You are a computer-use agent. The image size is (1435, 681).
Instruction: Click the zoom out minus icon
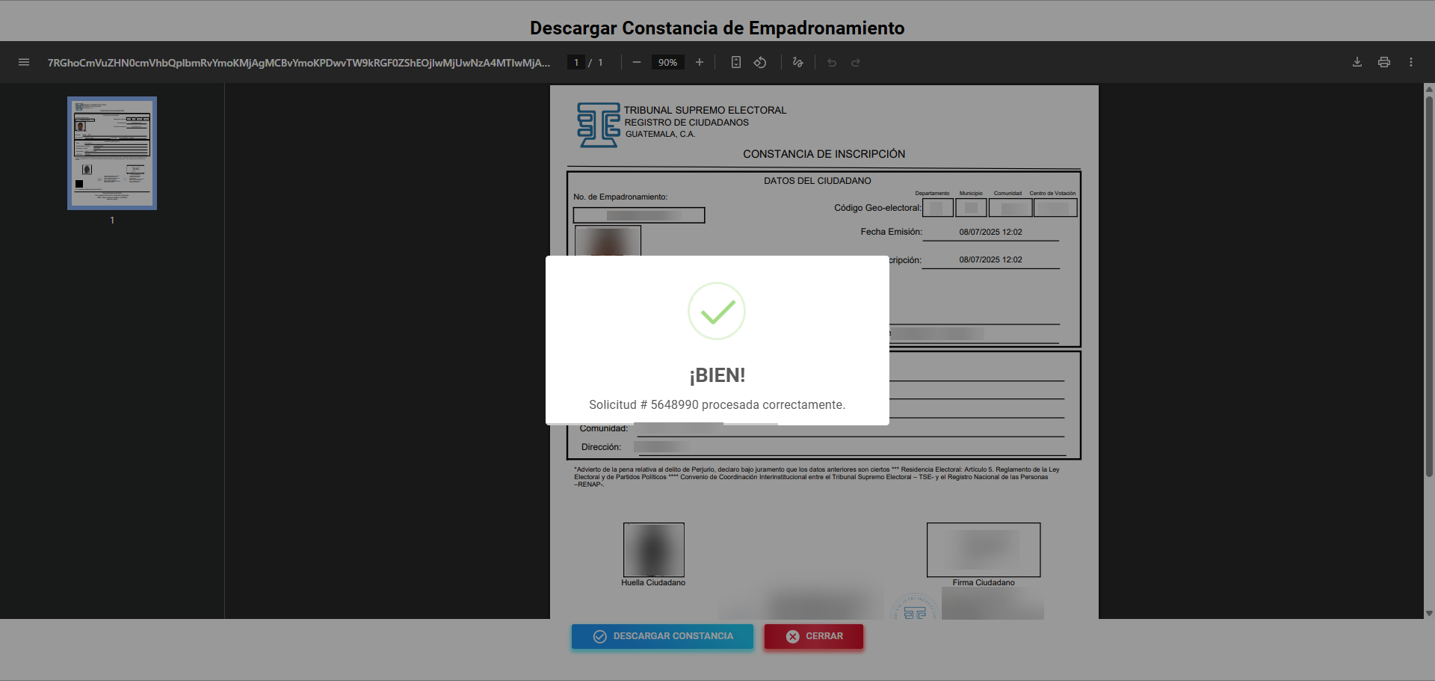(x=637, y=63)
